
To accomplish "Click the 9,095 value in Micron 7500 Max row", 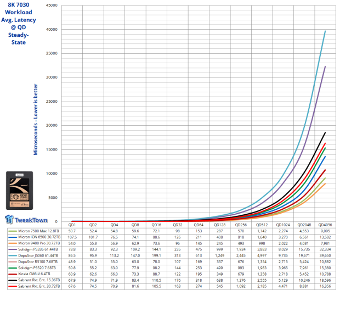I will pos(325,231).
